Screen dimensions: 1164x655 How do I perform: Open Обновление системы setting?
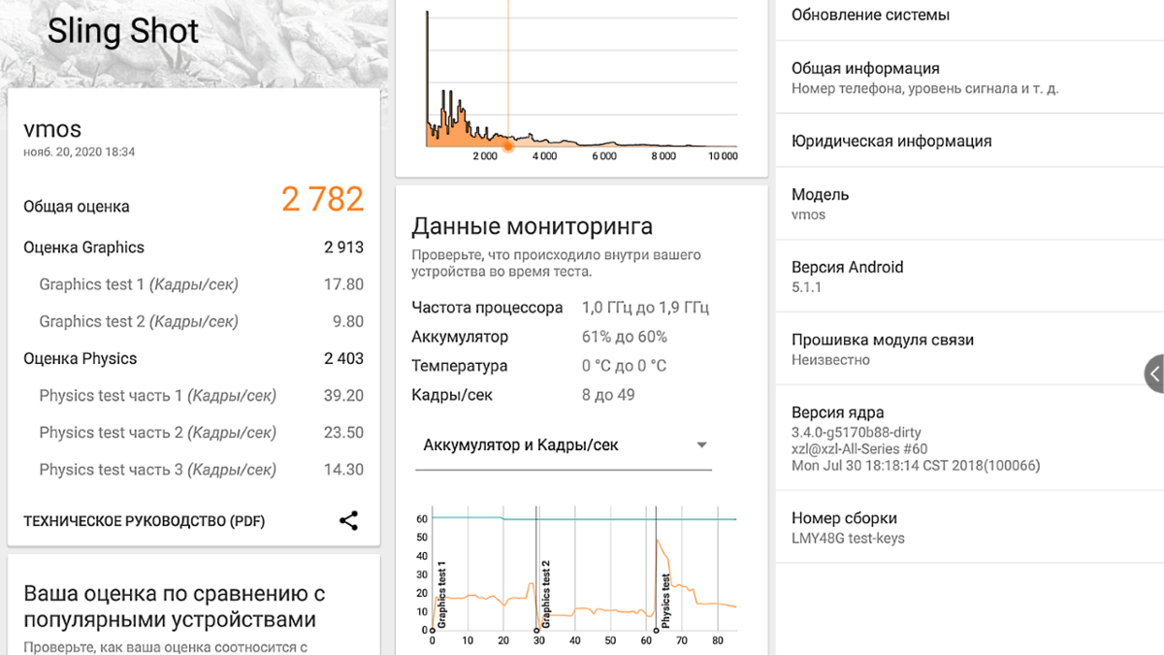coord(970,17)
